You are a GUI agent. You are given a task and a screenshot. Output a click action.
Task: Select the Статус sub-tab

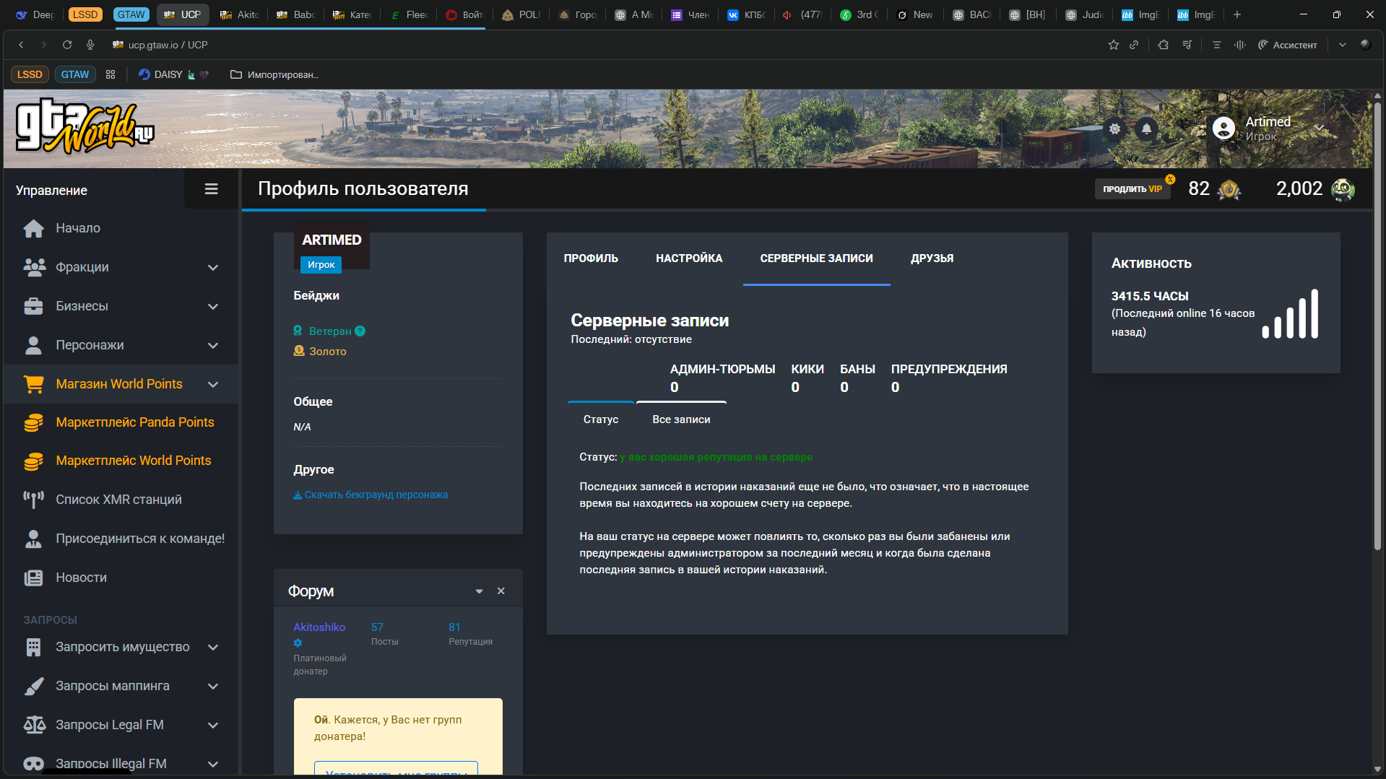coord(601,419)
